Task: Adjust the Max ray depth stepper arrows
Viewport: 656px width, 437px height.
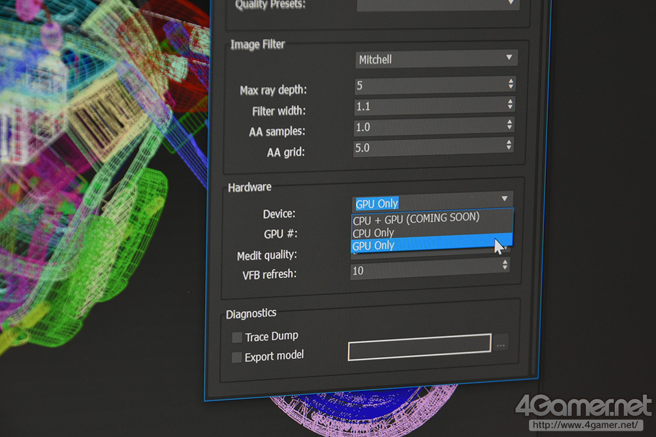Action: pyautogui.click(x=511, y=83)
